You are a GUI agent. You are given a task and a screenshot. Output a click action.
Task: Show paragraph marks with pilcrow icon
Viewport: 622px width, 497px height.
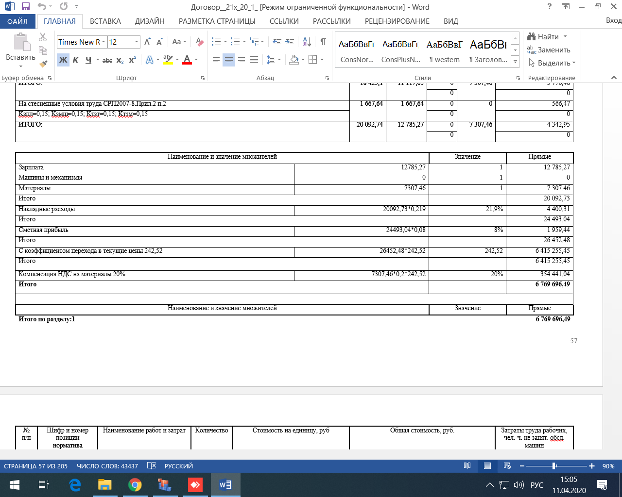point(323,42)
